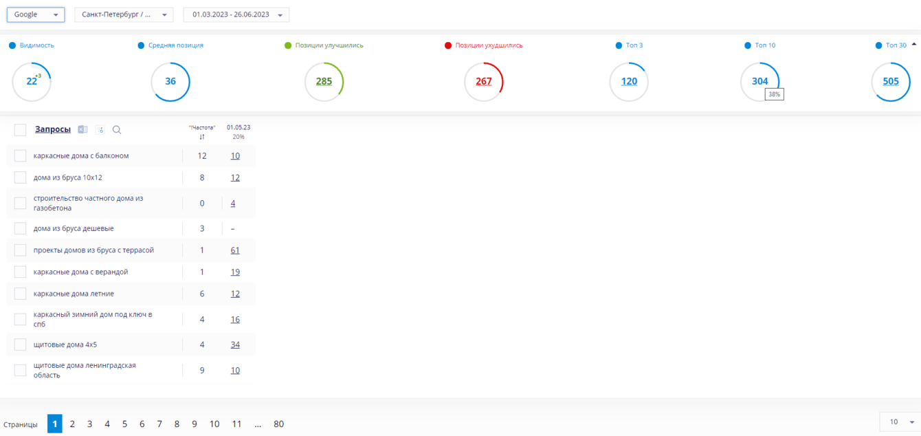Go to page 8

point(177,424)
